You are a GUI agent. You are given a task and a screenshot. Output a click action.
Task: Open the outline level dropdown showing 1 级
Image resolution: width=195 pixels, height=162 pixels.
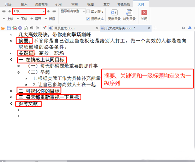(x=44, y=11)
